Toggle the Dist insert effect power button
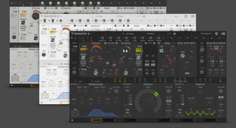Viewport: 236px width, 128px height. tap(179, 43)
